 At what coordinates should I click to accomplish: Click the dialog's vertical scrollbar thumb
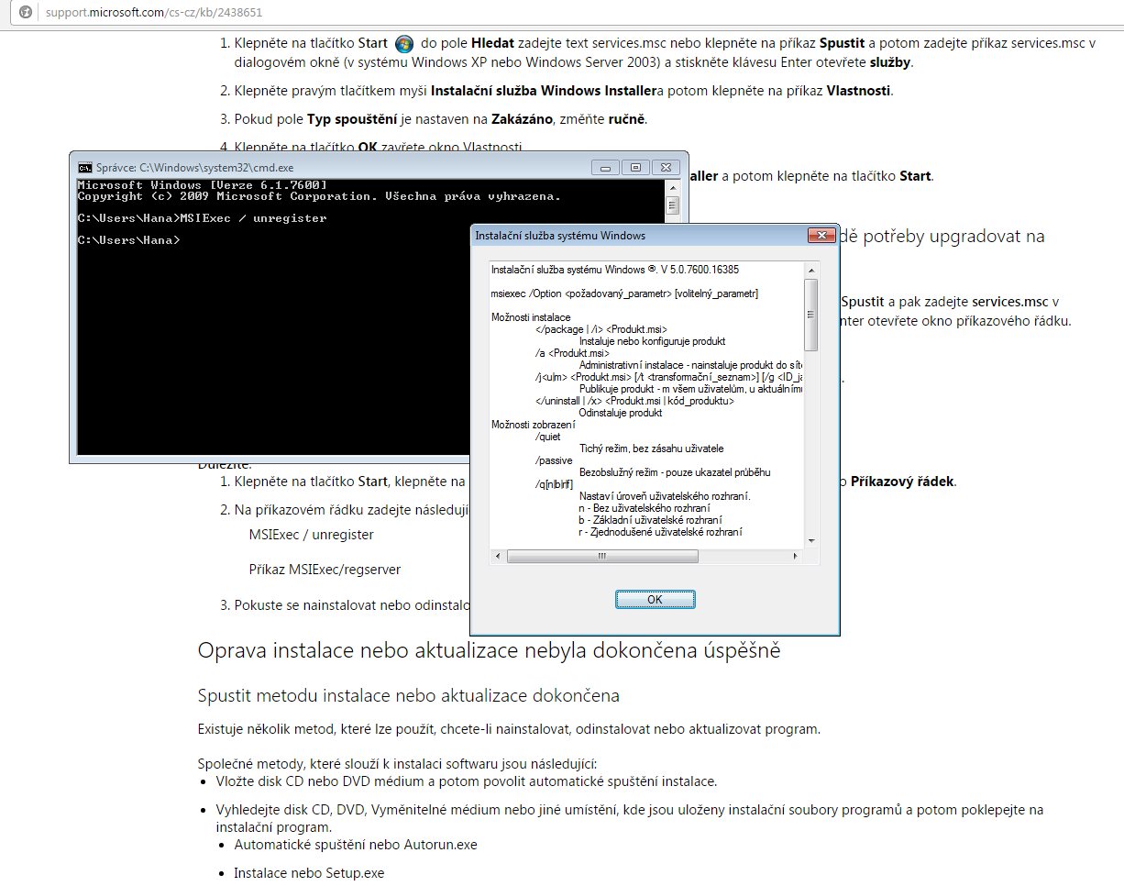[x=811, y=314]
